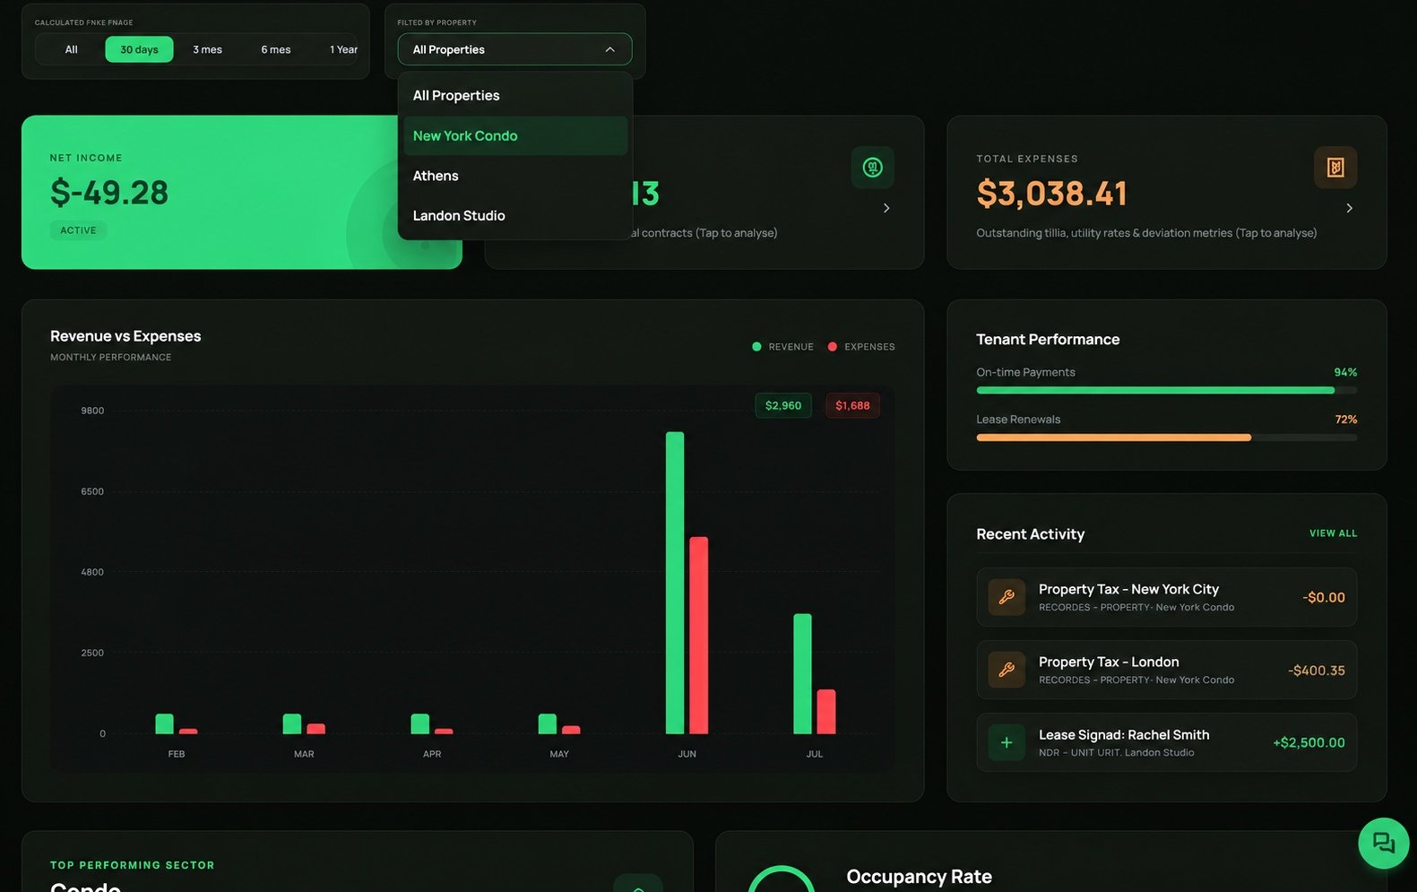Click the green circular icon on middle card
The height and width of the screenshot is (892, 1417).
pyautogui.click(x=872, y=168)
